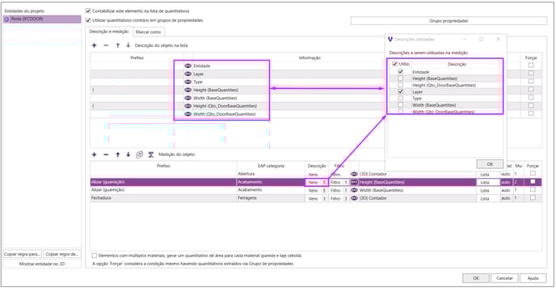Add a new measurement row with lower plus
Viewport: 556px width, 292px height.
[95, 154]
